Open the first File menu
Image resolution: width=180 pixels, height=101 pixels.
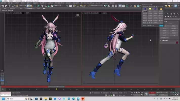pos(3,3)
